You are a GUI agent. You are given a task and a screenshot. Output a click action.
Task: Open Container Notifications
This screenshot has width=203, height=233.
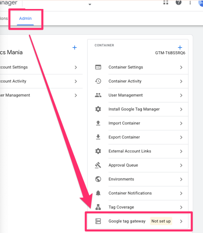[x=138, y=193]
